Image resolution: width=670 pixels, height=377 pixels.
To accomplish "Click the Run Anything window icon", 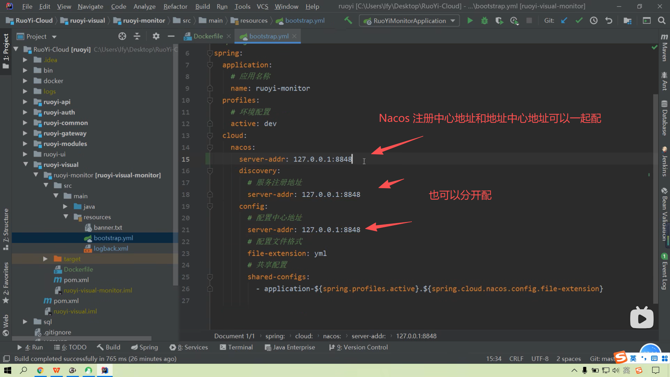I will point(647,21).
